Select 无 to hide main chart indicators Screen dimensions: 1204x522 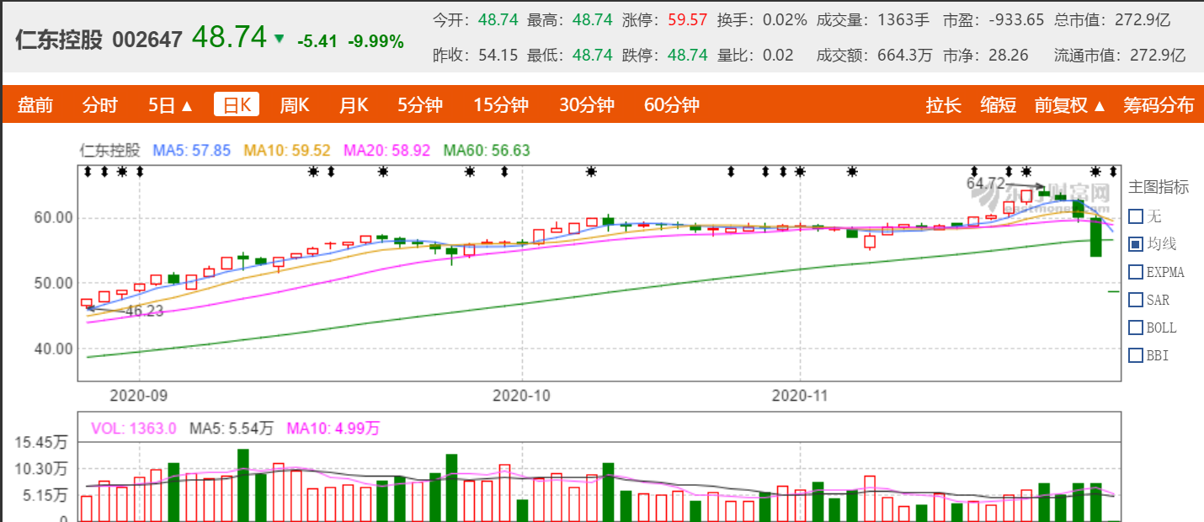click(x=1136, y=216)
